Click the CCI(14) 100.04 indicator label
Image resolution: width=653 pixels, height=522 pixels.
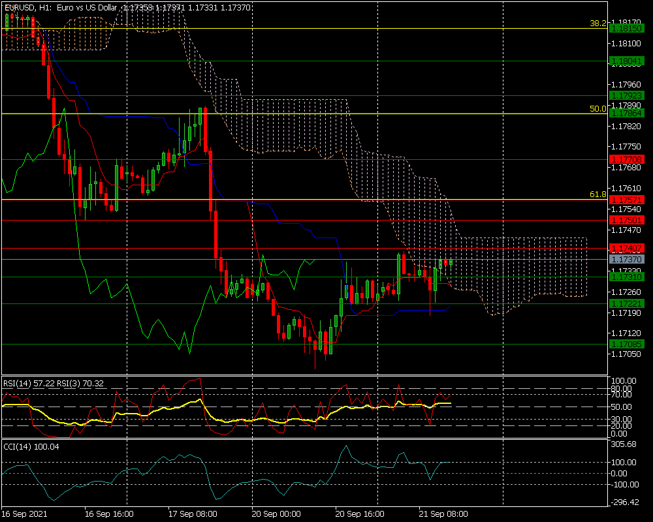coord(31,447)
